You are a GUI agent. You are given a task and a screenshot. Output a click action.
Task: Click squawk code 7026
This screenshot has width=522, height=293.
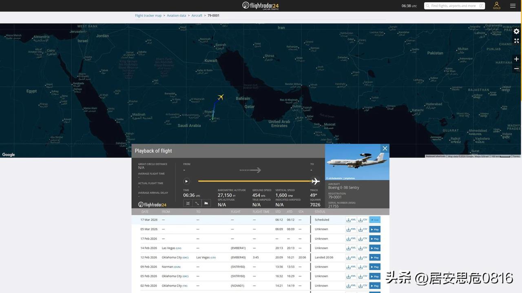click(x=315, y=205)
